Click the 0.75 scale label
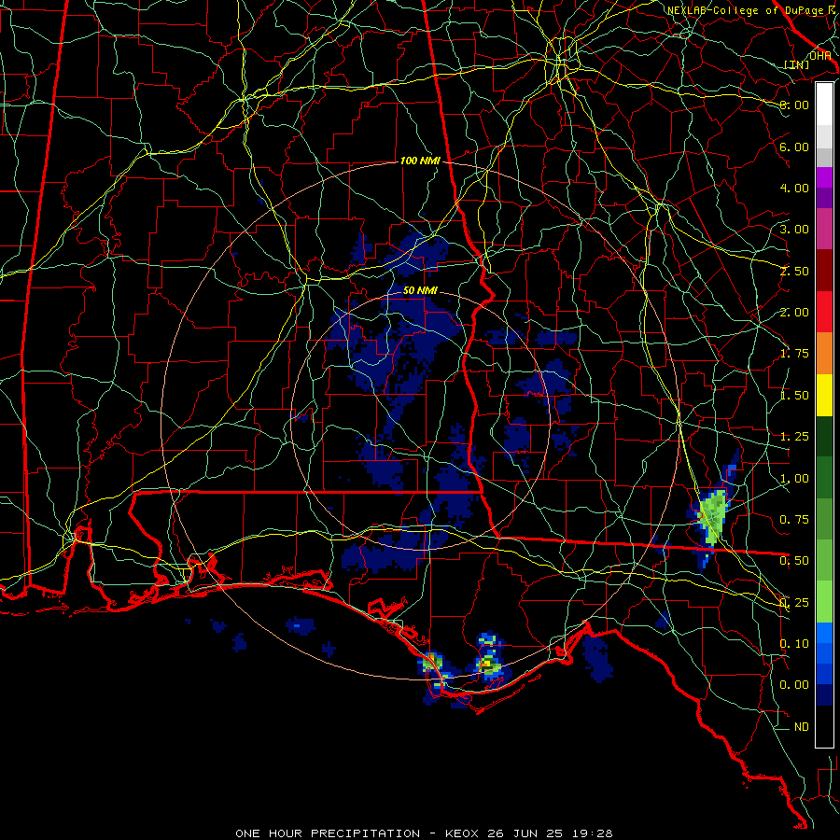 (x=794, y=520)
